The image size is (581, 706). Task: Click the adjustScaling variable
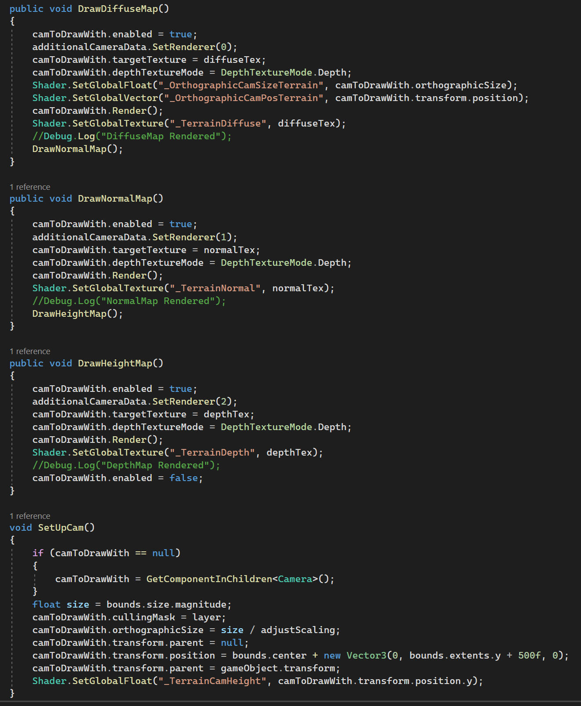pyautogui.click(x=298, y=630)
